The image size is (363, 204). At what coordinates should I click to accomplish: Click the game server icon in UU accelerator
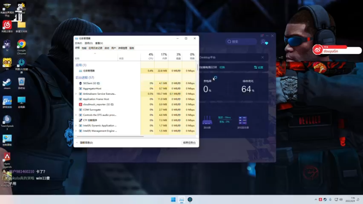(243, 121)
